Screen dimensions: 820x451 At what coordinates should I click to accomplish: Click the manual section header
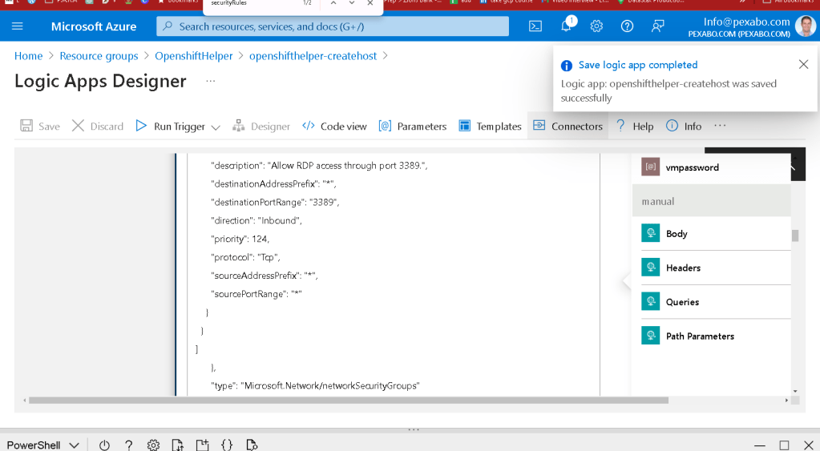(x=711, y=201)
